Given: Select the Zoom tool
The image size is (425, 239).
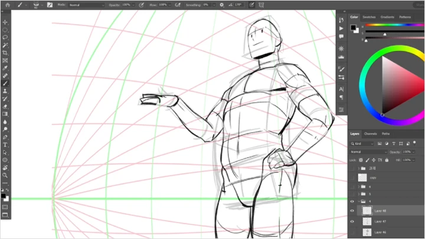Looking at the screenshot, I should click(x=5, y=175).
